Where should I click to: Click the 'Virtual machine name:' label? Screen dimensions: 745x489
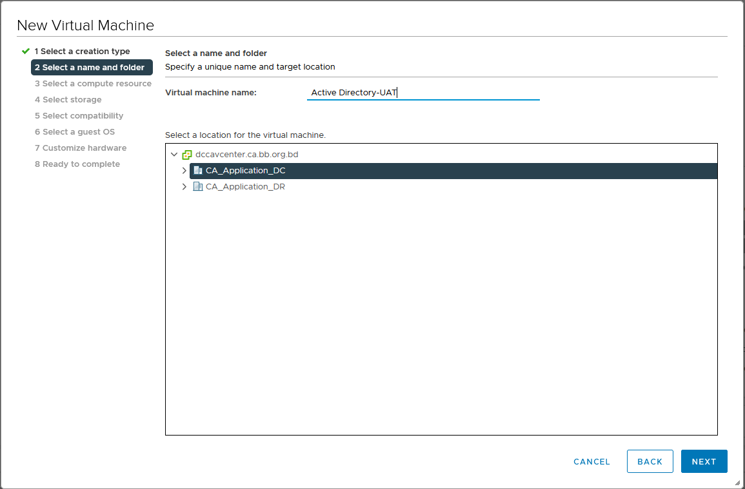pyautogui.click(x=210, y=93)
